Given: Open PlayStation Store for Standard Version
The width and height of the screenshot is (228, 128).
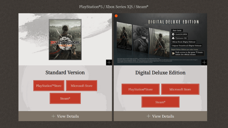Looking at the screenshot, I should coord(49,86).
